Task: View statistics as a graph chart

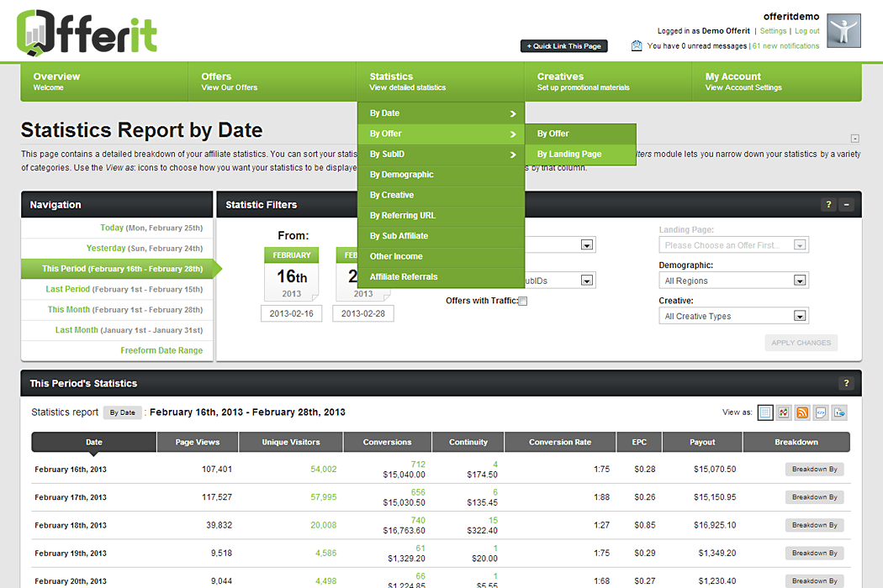Action: pyautogui.click(x=784, y=412)
